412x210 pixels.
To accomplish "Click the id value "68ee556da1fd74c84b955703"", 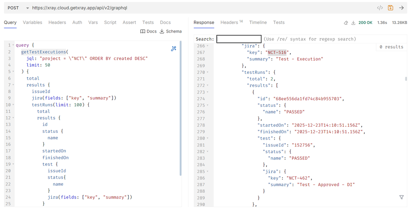I will (x=307, y=99).
